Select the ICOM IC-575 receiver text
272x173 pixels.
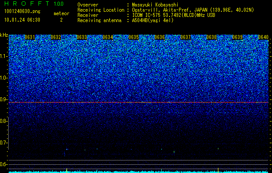[173, 15]
